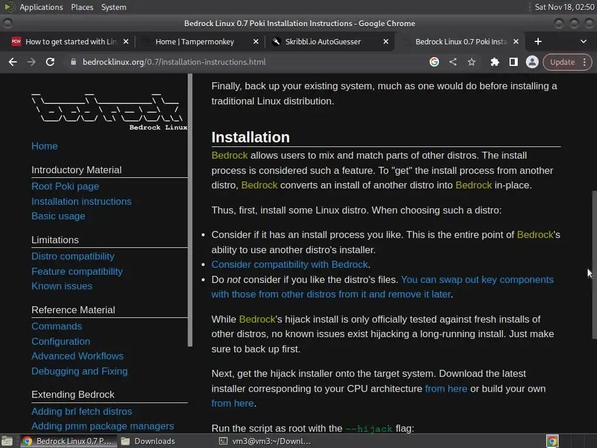Expand the tab search dropdown arrow
This screenshot has width=597, height=448.
583,41
